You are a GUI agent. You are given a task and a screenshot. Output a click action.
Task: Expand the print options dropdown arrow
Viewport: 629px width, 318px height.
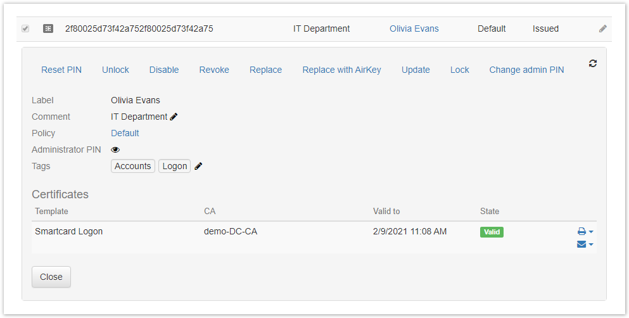591,232
